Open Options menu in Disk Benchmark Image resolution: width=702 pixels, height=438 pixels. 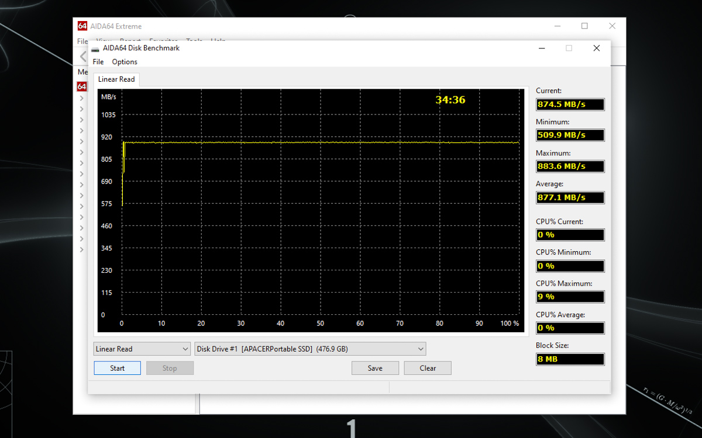coord(125,62)
